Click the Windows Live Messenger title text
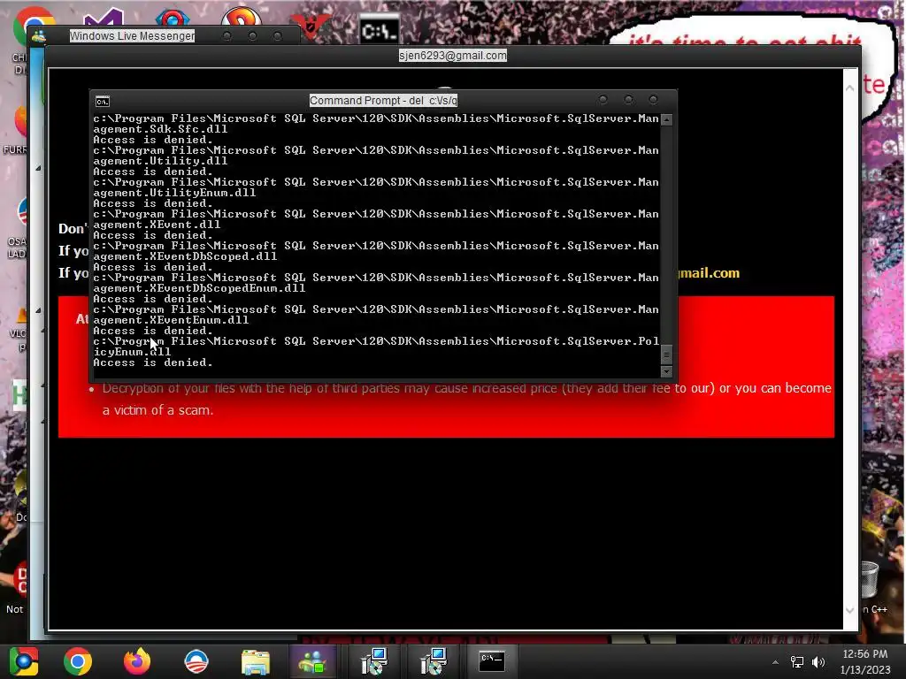The image size is (906, 679). click(x=133, y=35)
